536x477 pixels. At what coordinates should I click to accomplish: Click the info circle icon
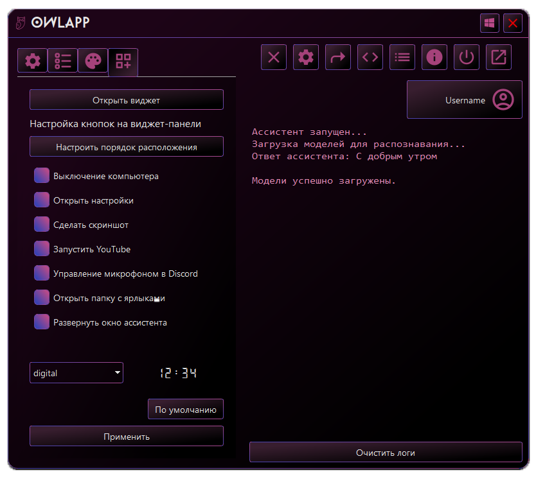point(434,57)
